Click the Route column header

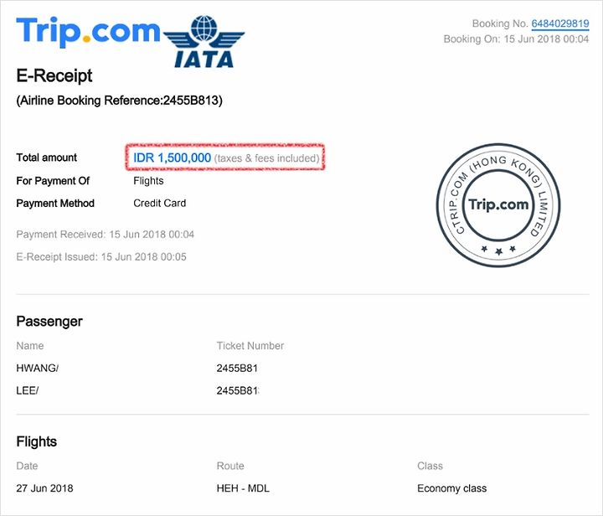pyautogui.click(x=230, y=466)
